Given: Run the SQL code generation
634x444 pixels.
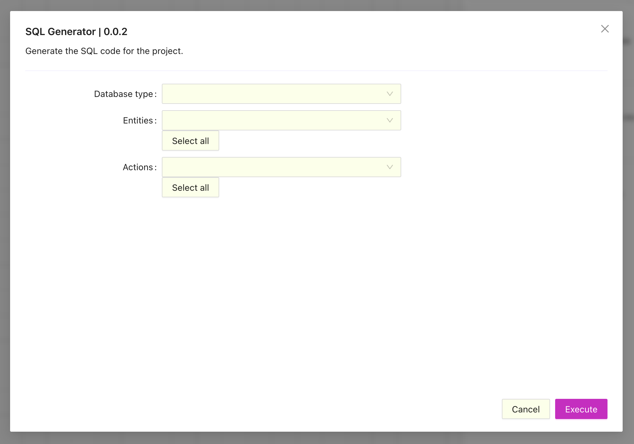Looking at the screenshot, I should (581, 409).
